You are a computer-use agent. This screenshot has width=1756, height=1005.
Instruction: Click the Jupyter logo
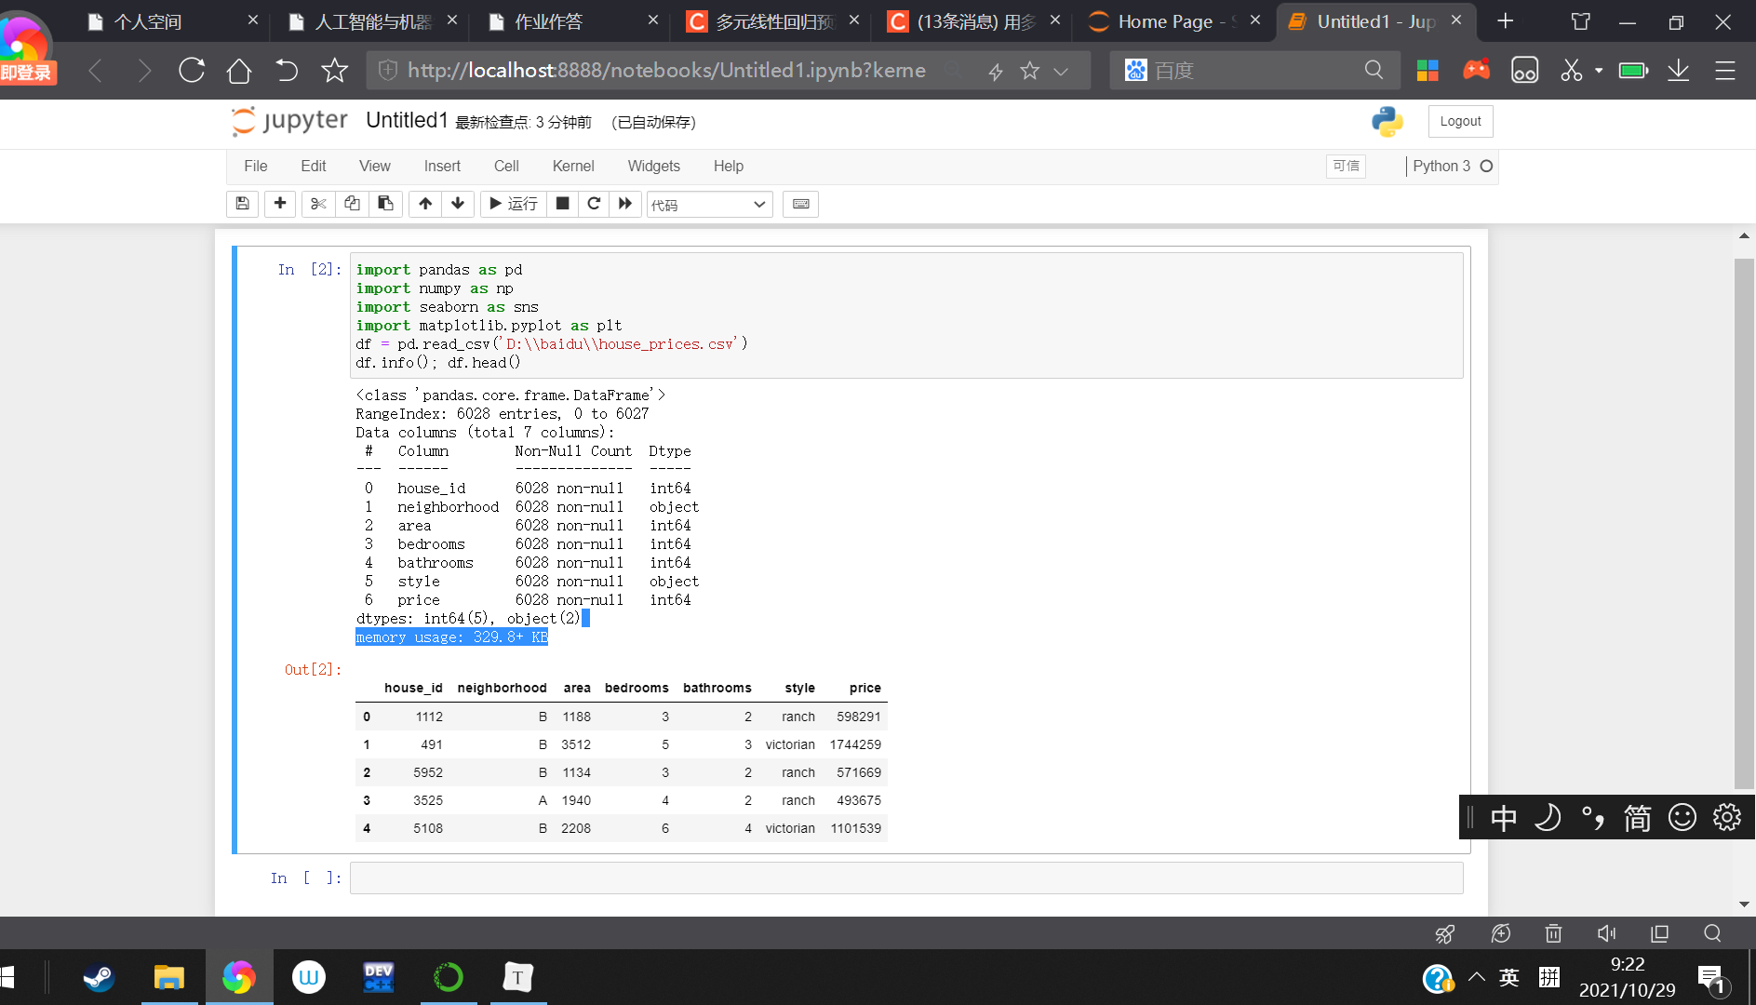tap(289, 121)
